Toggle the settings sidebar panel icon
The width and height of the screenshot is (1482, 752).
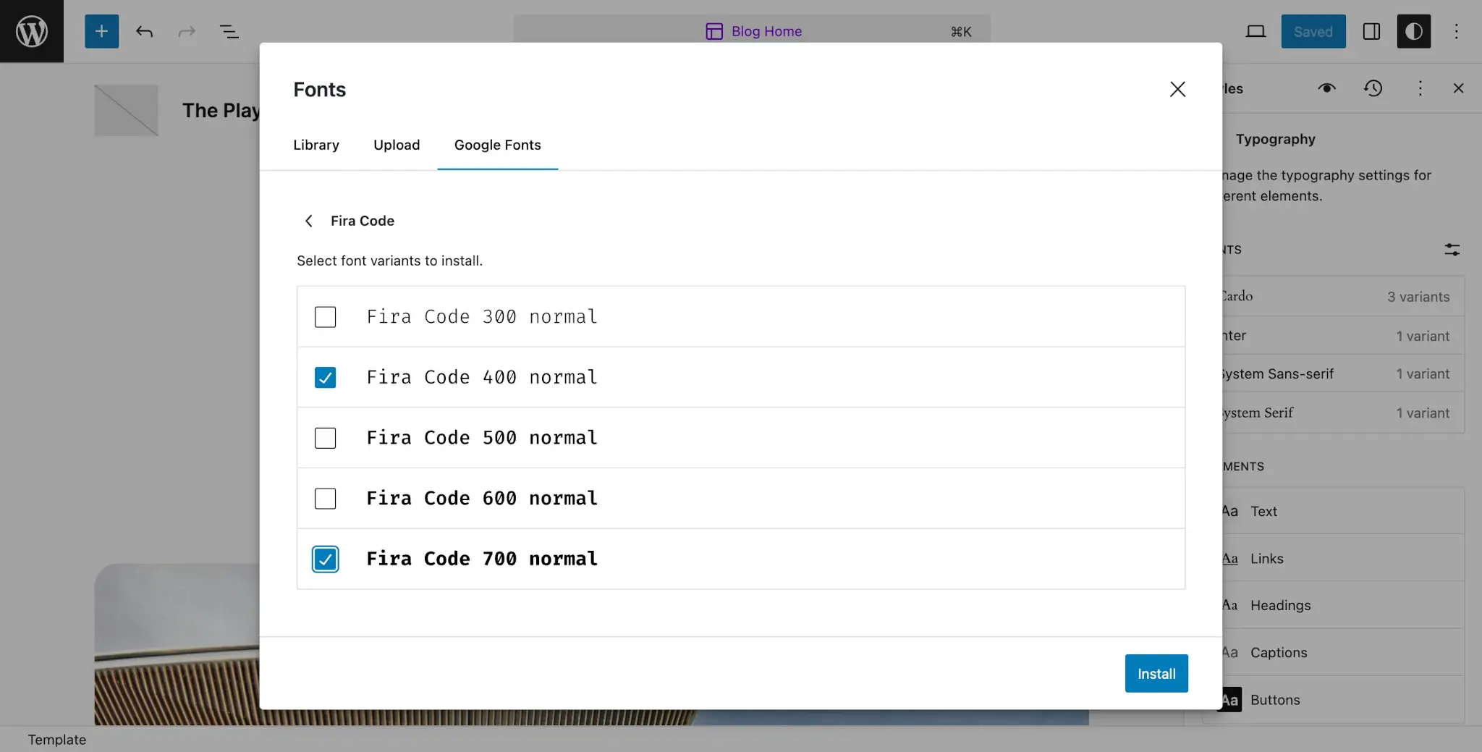[x=1371, y=31]
